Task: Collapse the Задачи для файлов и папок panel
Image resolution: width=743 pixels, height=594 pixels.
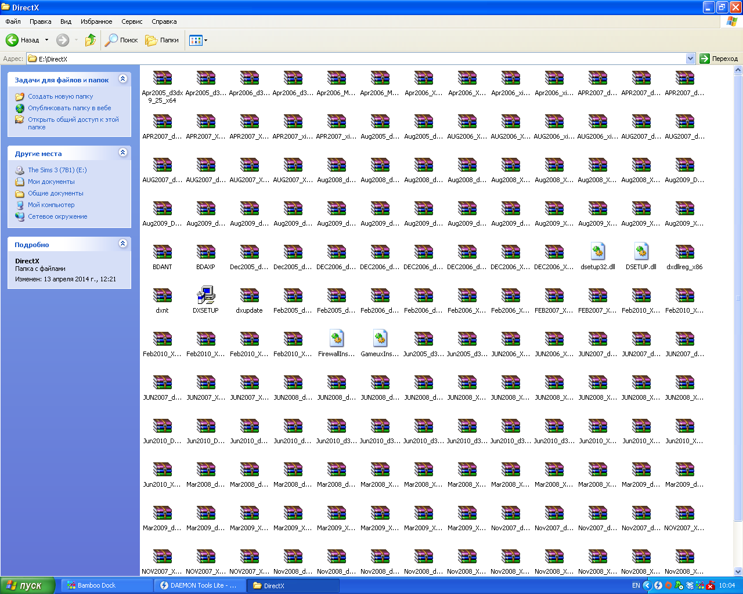Action: coord(122,79)
